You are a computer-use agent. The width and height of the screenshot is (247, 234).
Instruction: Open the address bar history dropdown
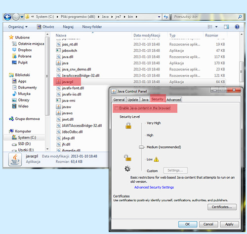tap(159, 17)
